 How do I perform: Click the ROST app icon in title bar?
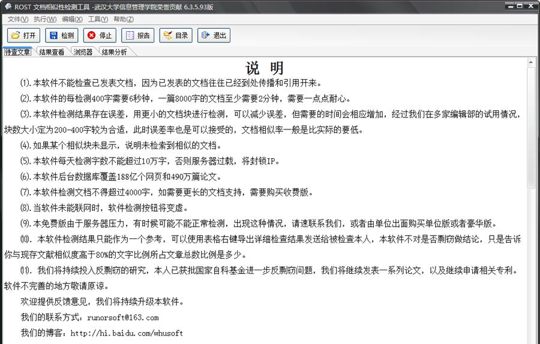click(8, 6)
